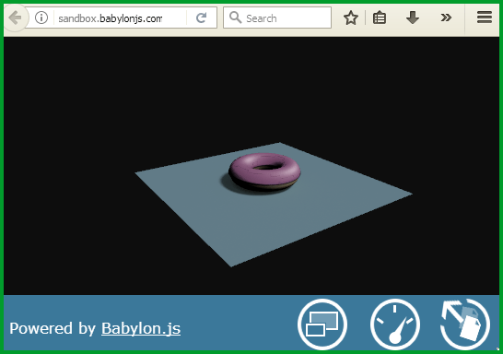
Task: Open the downloads arrow icon
Action: 413,18
